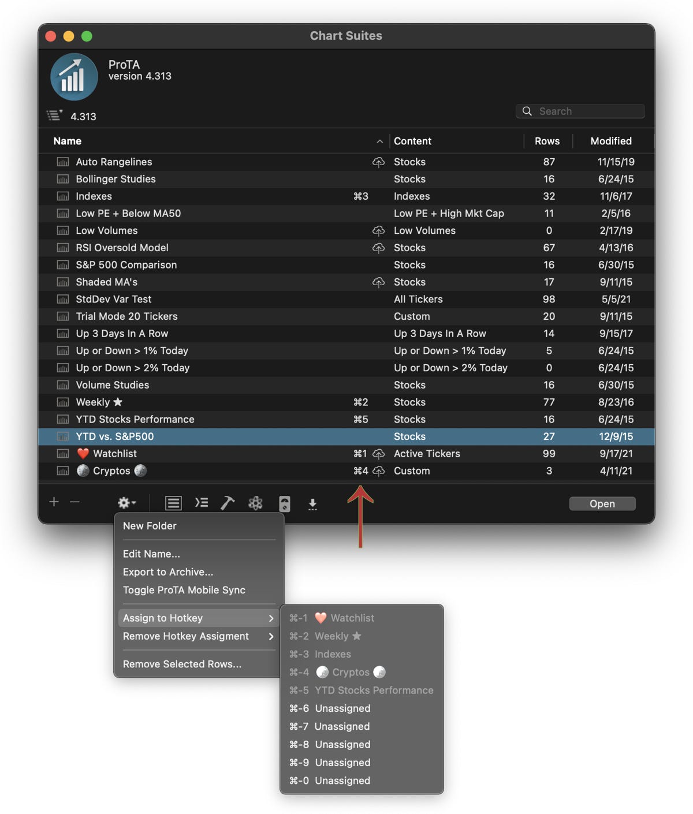
Task: Click the meter gauge icon in the toolbar
Action: (x=284, y=504)
